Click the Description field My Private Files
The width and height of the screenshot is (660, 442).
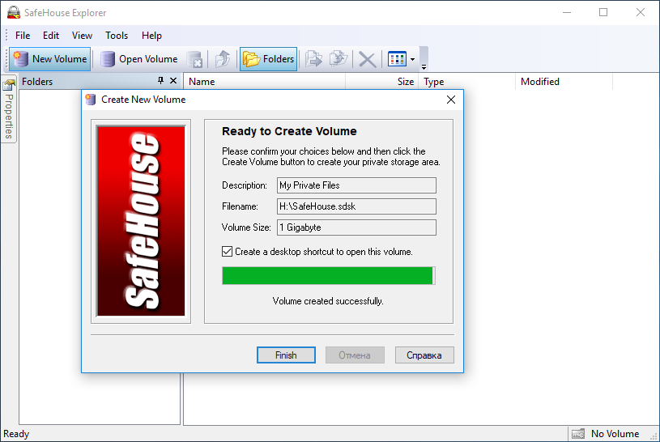(356, 185)
